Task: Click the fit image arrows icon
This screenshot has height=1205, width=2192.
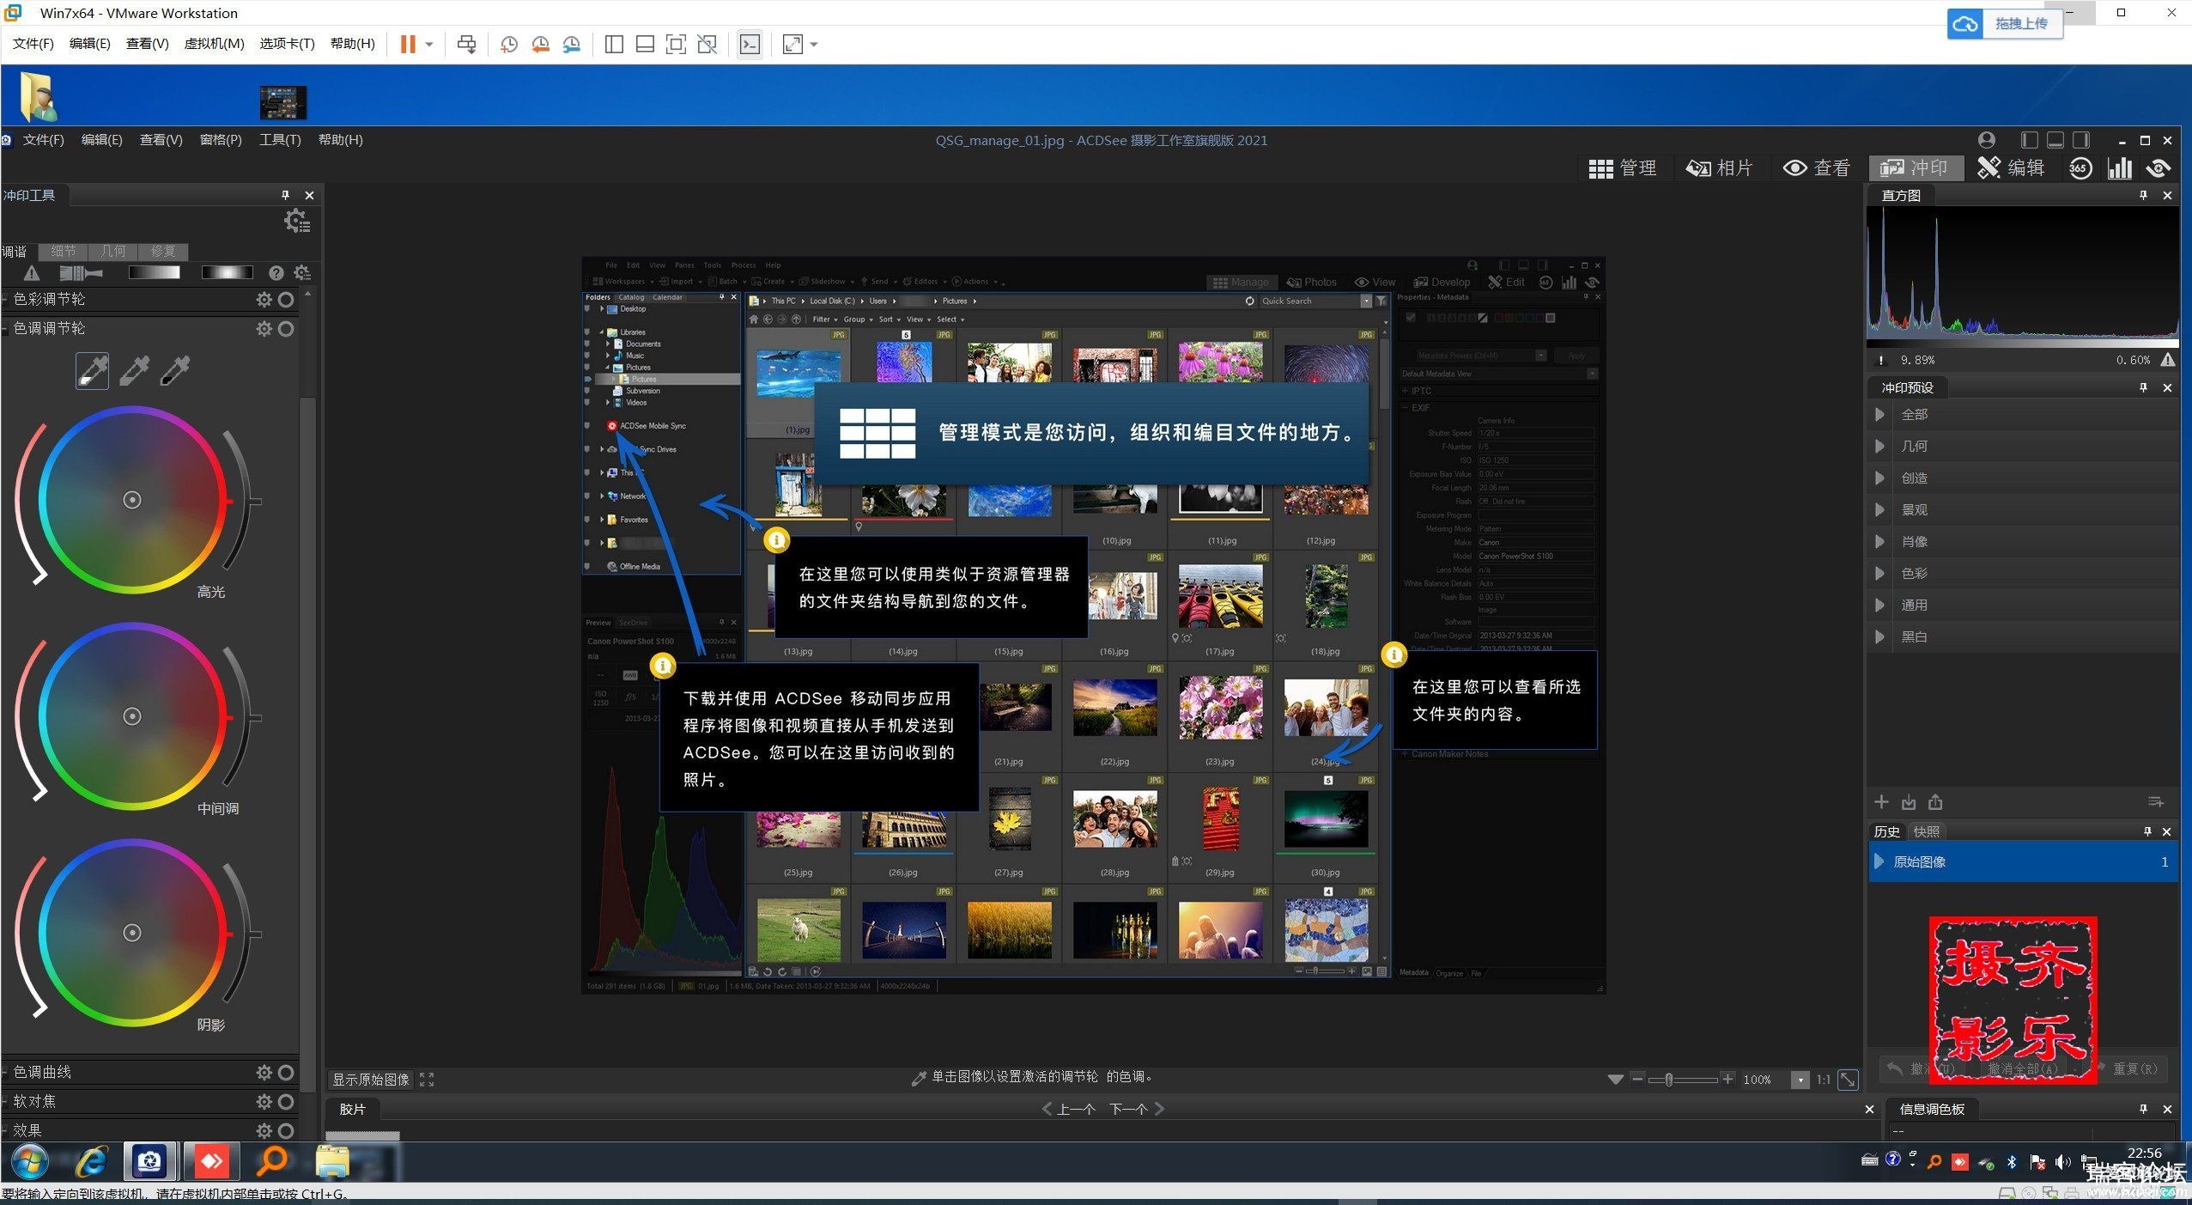Action: tap(1848, 1080)
